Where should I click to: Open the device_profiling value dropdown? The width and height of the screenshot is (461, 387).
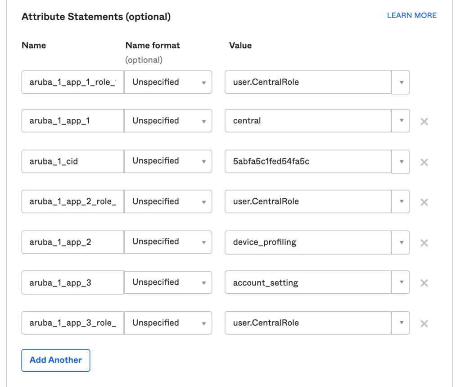tap(400, 242)
